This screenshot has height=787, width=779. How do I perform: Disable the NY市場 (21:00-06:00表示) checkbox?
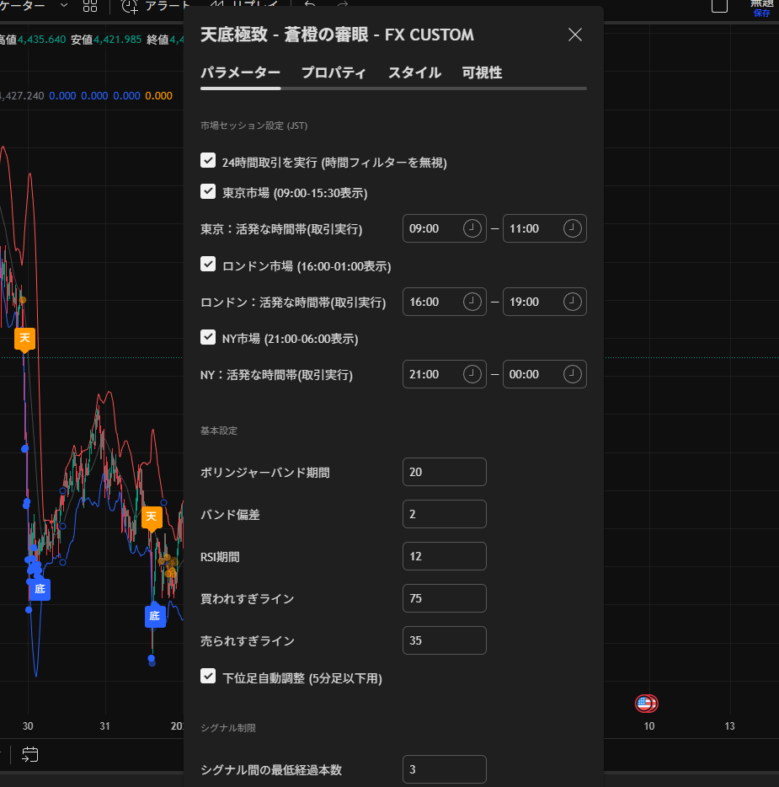pos(208,337)
